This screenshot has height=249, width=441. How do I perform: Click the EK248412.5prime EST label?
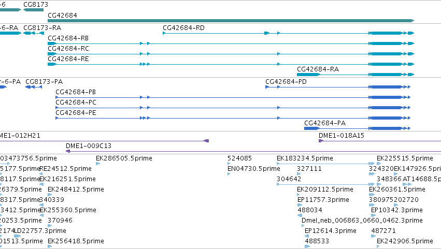pyautogui.click(x=76, y=189)
